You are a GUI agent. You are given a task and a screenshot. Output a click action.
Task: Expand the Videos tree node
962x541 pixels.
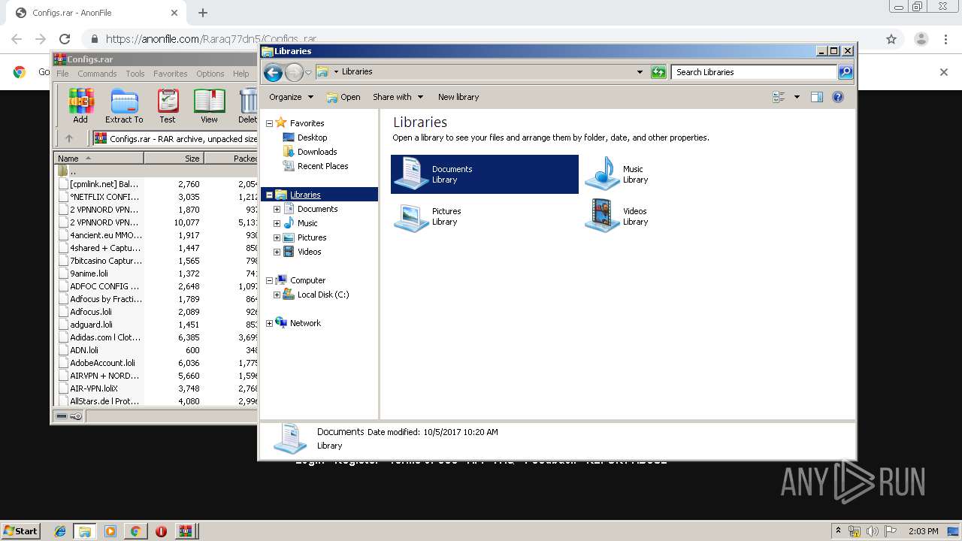pos(277,252)
